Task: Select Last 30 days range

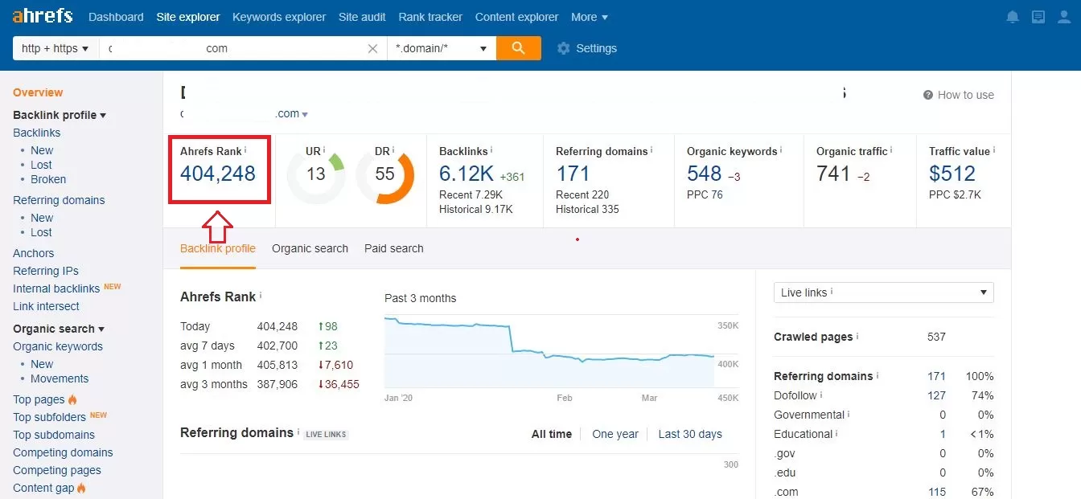Action: tap(690, 434)
